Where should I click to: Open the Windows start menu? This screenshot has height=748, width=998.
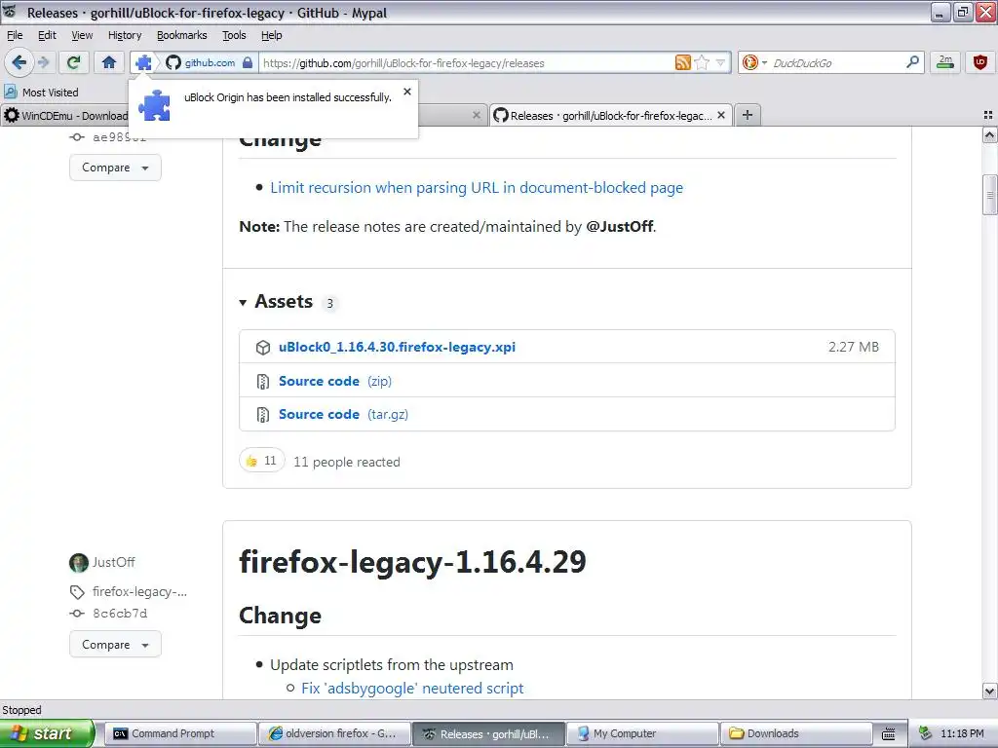tap(47, 733)
